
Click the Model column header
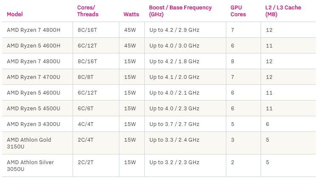(14, 14)
